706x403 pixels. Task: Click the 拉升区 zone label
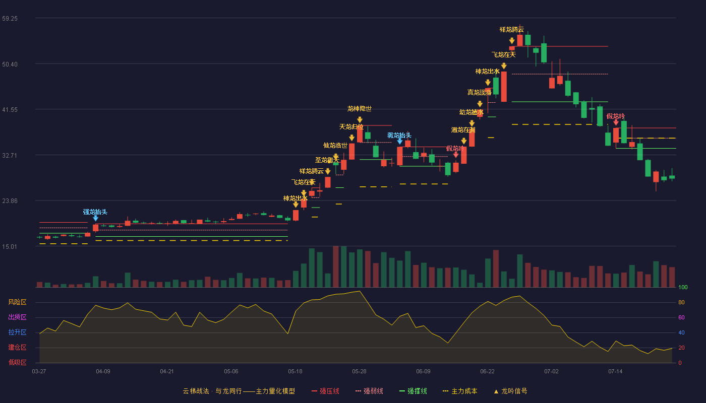pyautogui.click(x=17, y=332)
